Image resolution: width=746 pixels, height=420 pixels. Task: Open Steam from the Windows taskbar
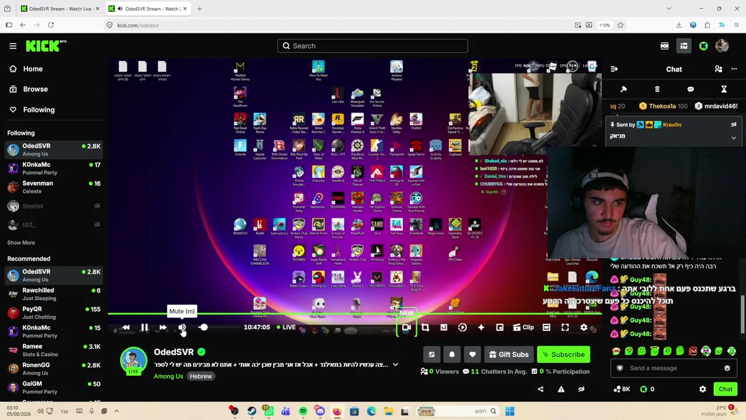(251, 411)
